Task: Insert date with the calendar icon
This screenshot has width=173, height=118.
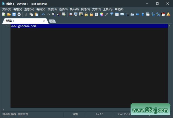Action: [x=163, y=14]
